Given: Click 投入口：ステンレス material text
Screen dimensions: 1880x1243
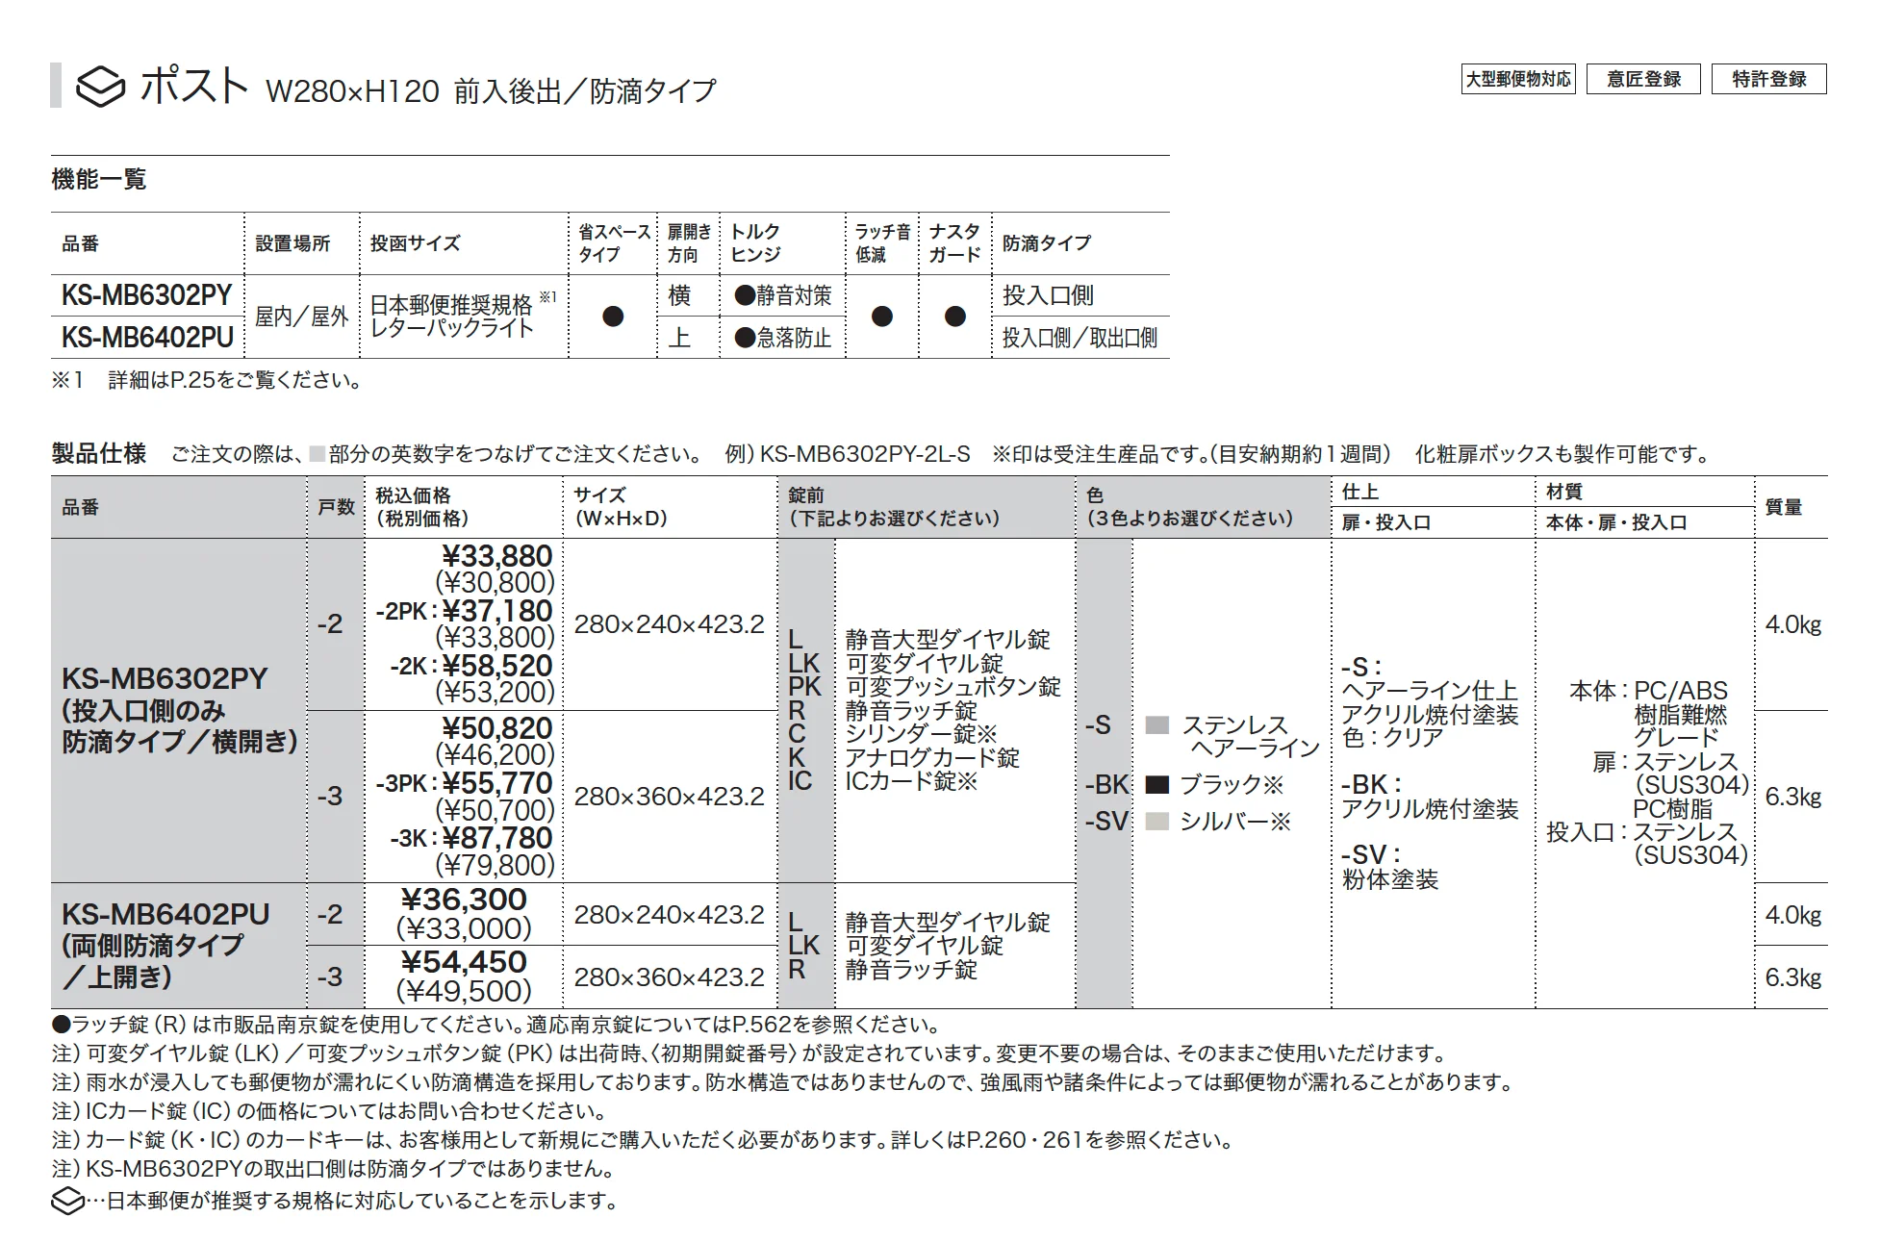Looking at the screenshot, I should tap(1641, 832).
